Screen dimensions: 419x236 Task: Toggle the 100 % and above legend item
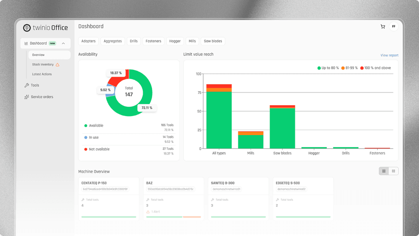(x=376, y=68)
